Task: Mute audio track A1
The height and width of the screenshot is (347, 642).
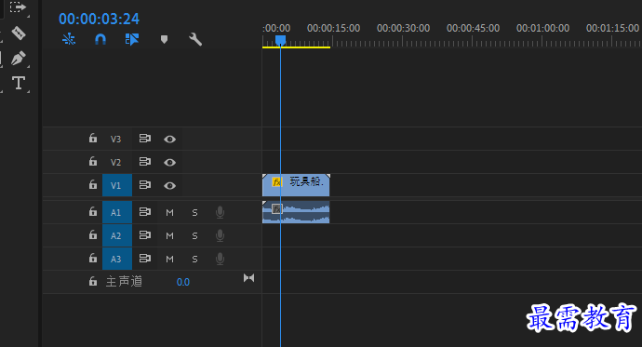Action: tap(169, 212)
